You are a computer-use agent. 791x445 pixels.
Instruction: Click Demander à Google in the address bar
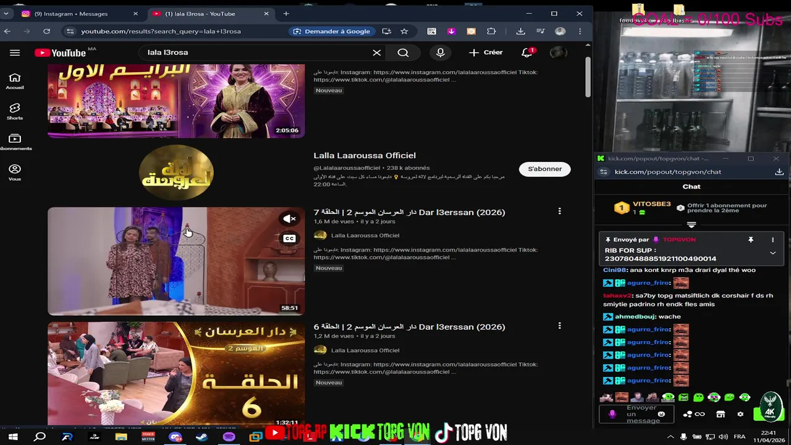point(332,31)
